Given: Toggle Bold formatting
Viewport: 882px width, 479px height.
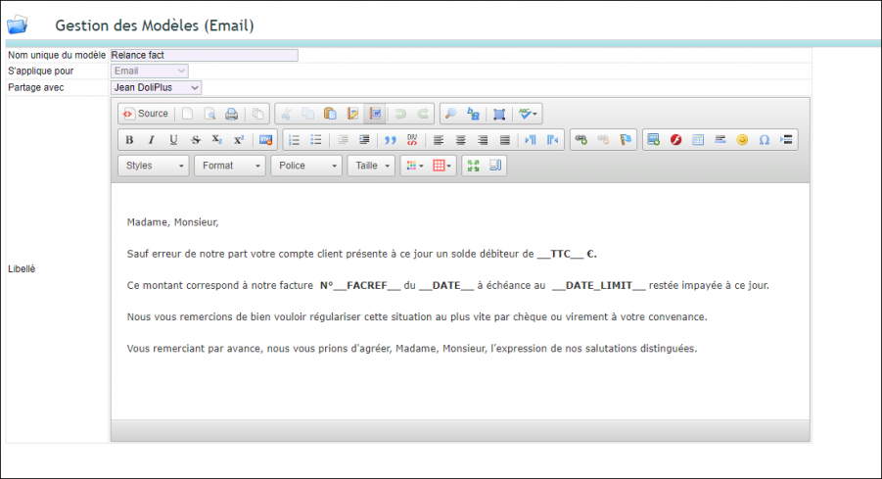Looking at the screenshot, I should pyautogui.click(x=129, y=140).
